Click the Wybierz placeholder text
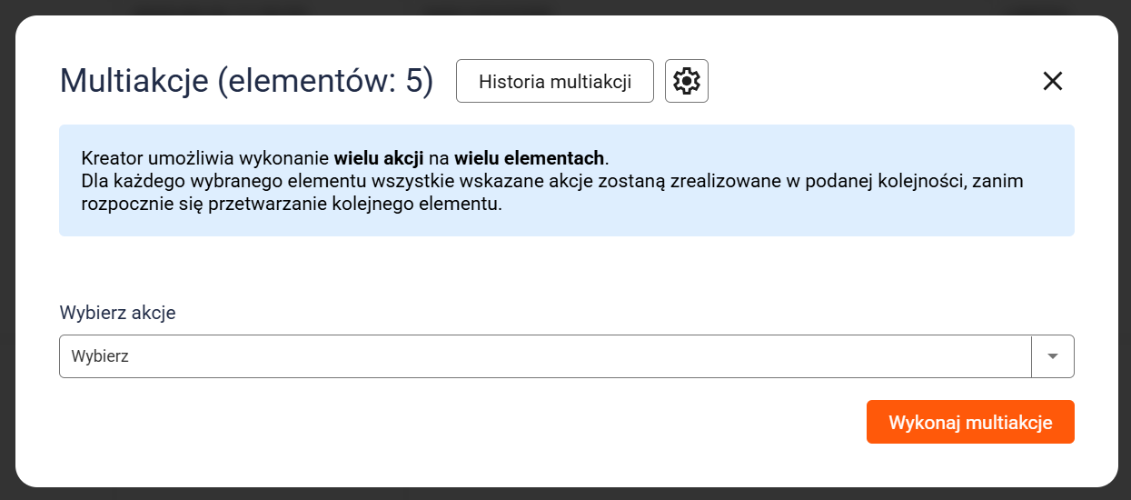 pos(100,356)
